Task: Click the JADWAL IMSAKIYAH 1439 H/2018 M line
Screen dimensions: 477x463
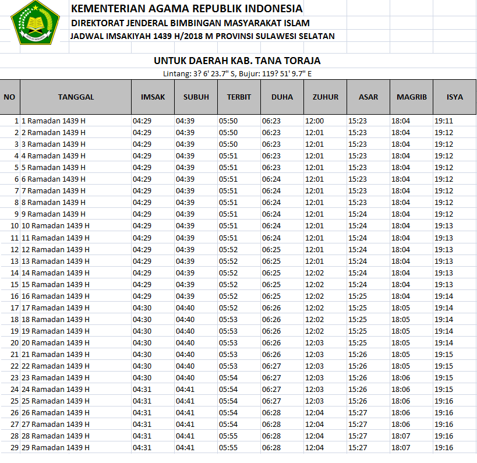Action: point(203,36)
